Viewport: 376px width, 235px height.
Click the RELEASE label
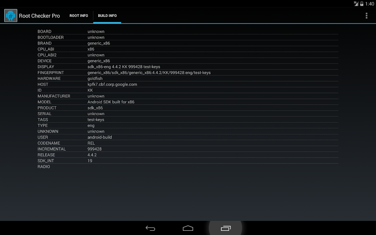[46, 155]
